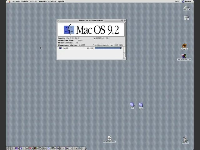Click the checkerboard resolution strip module
Screen dimensions: 200x150
pyautogui.click(x=40, y=148)
